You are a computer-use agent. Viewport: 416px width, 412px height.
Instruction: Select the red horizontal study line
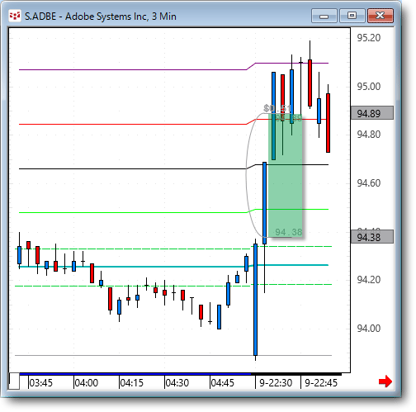pyautogui.click(x=132, y=124)
